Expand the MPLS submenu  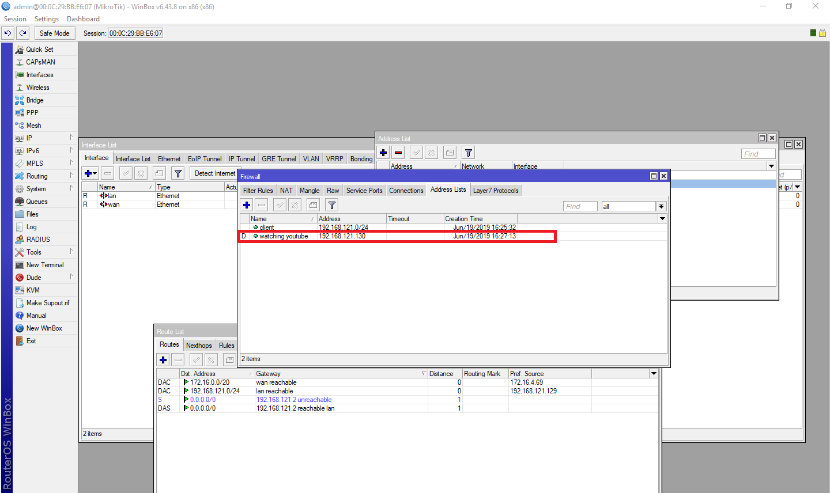coord(46,164)
